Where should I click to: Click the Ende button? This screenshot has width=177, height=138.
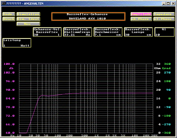pyautogui.click(x=9, y=14)
